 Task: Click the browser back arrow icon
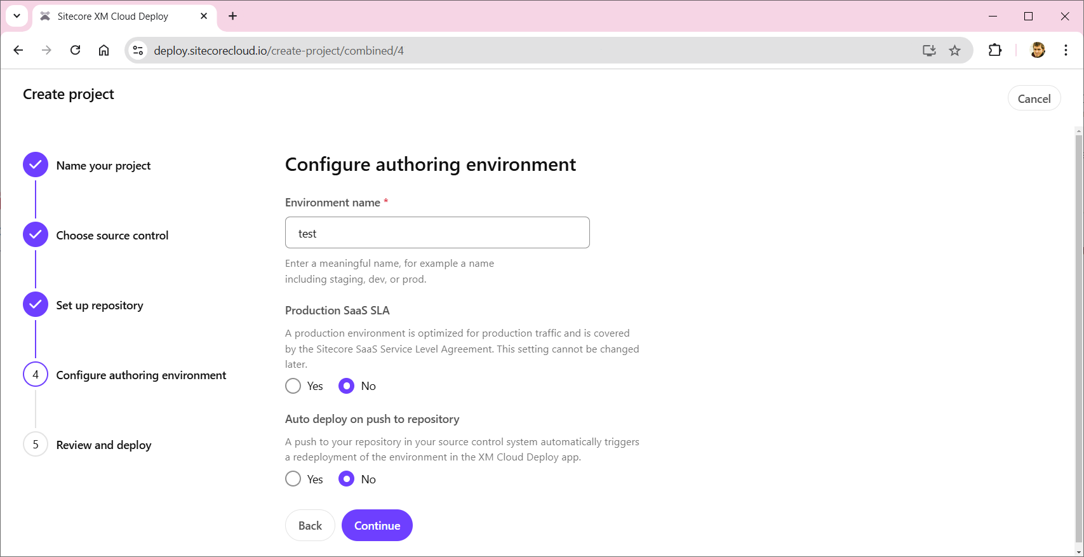click(18, 50)
